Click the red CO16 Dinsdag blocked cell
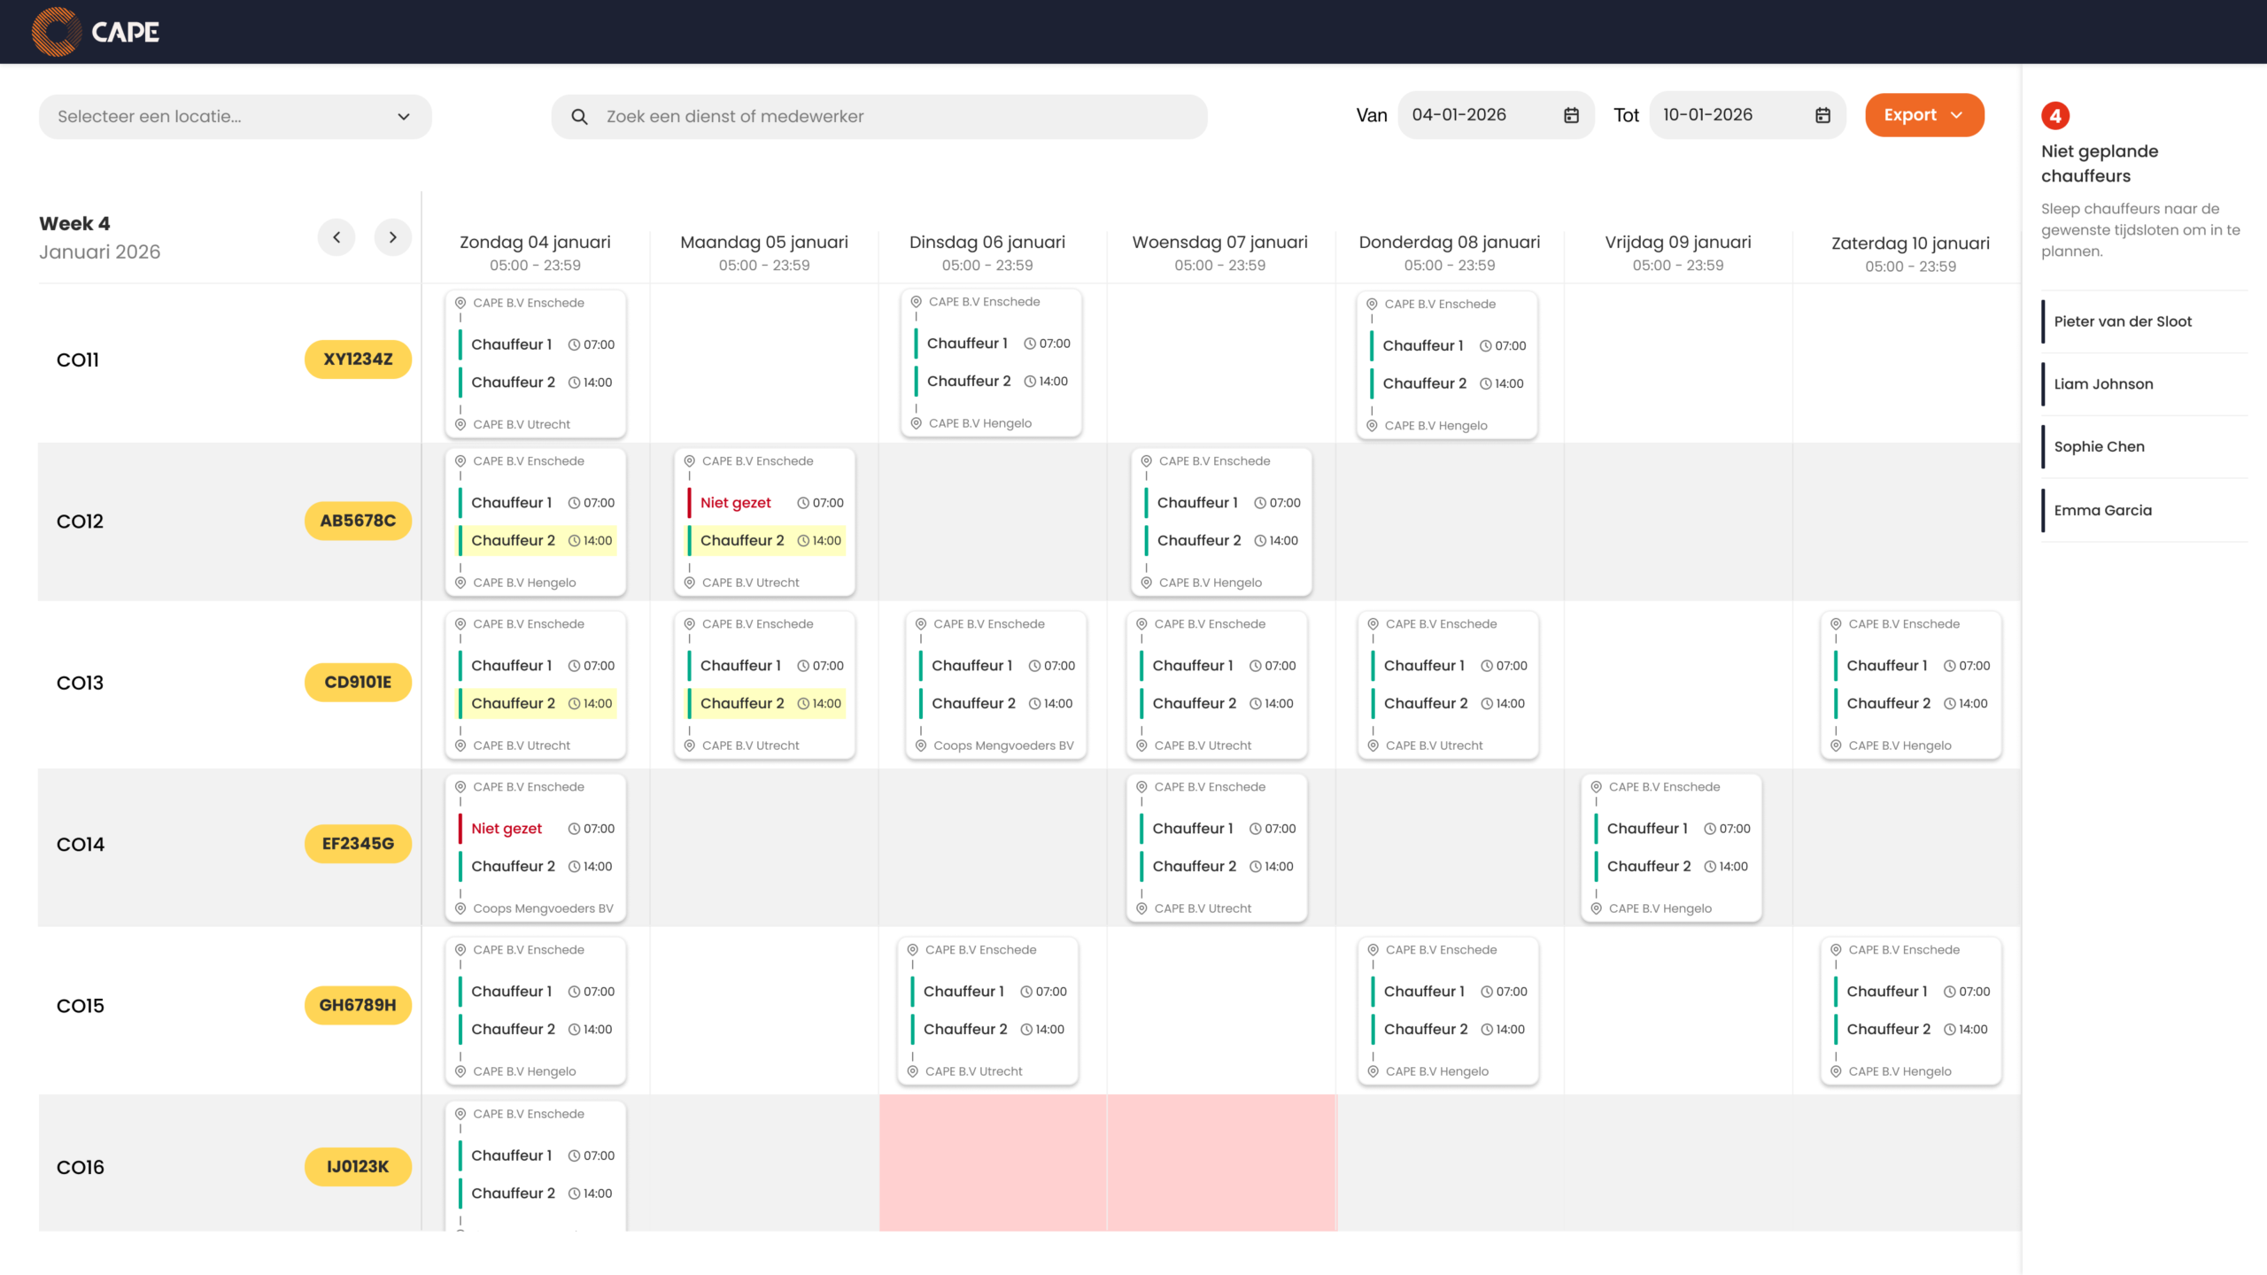This screenshot has height=1275, width=2267. point(992,1162)
